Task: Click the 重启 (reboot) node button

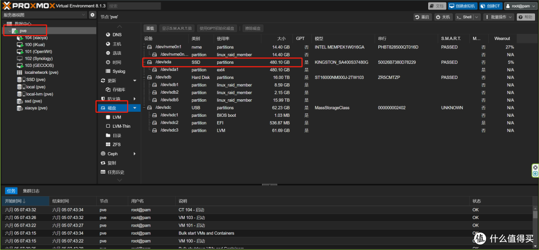Action: coord(422,17)
